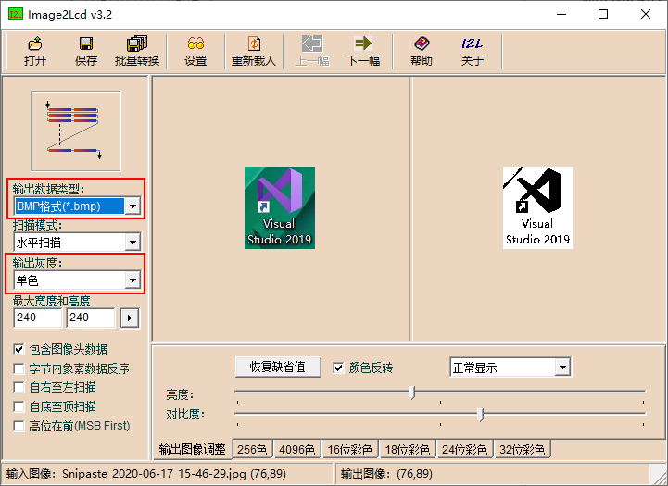Click the max height field showing 240
This screenshot has width=668, height=486.
90,318
